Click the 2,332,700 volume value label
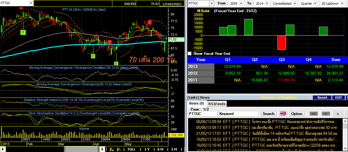Screen dimensions: 348x152 (176, 135)
